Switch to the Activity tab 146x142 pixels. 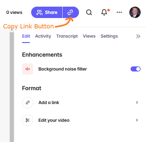(43, 36)
